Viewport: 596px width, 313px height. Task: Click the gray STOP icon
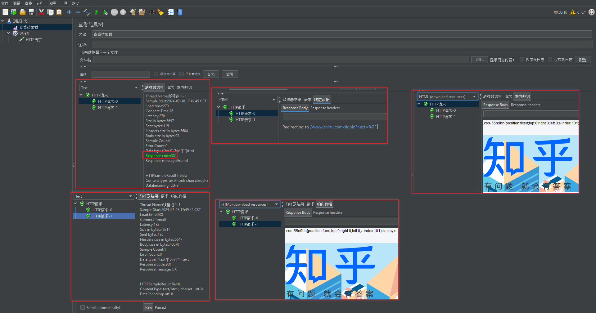tap(114, 12)
